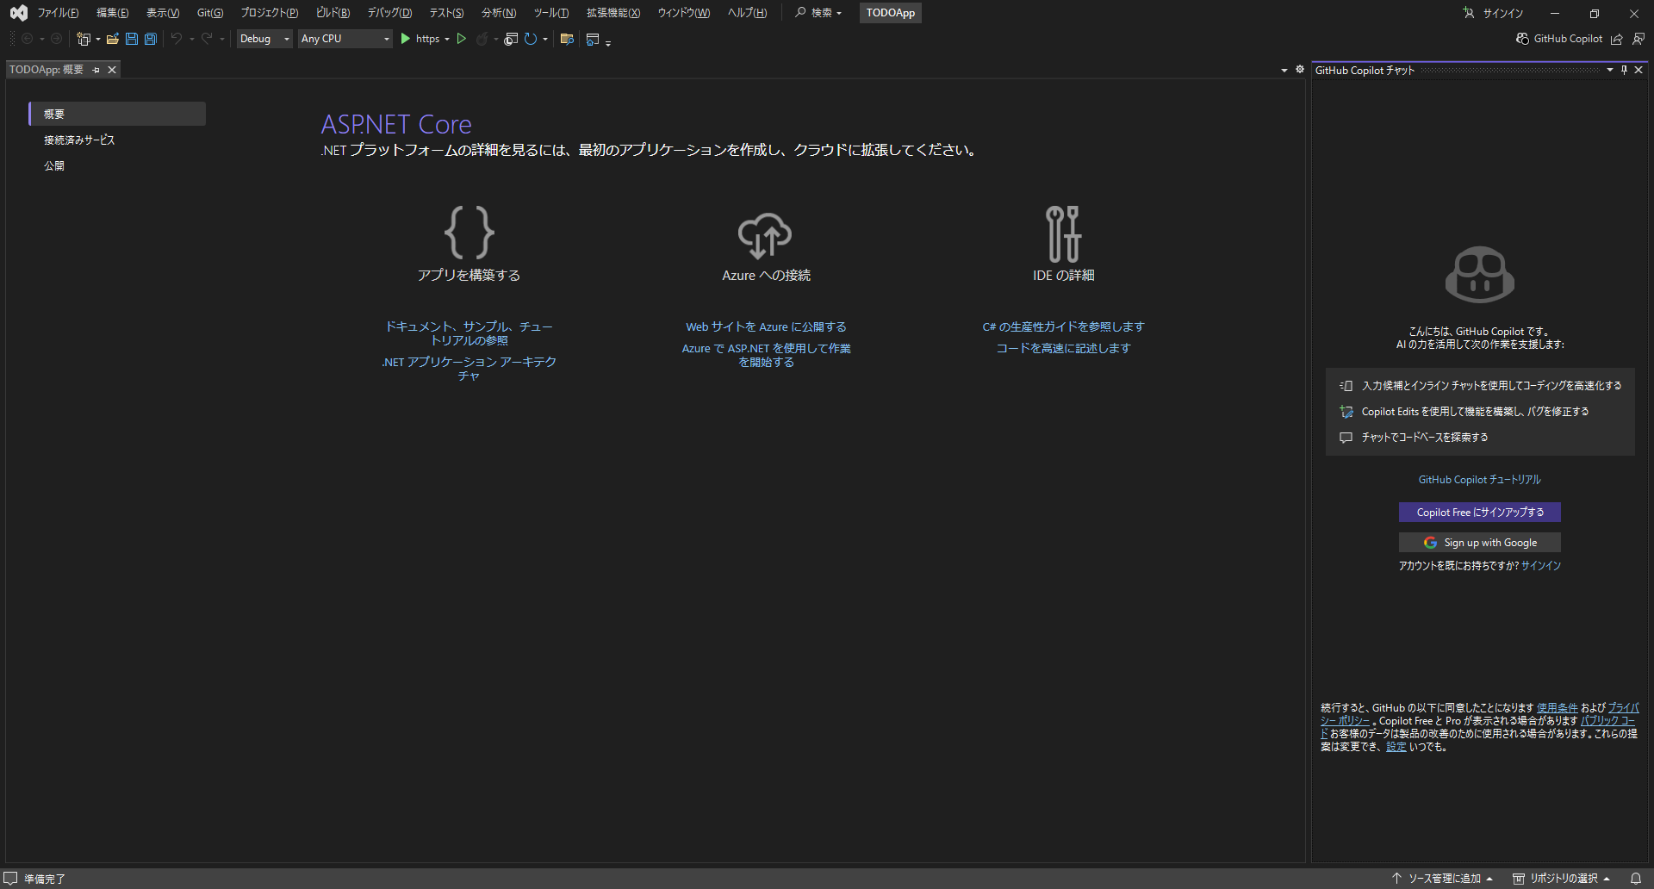Click the サインイン link in the Copilot panel

point(1541,566)
